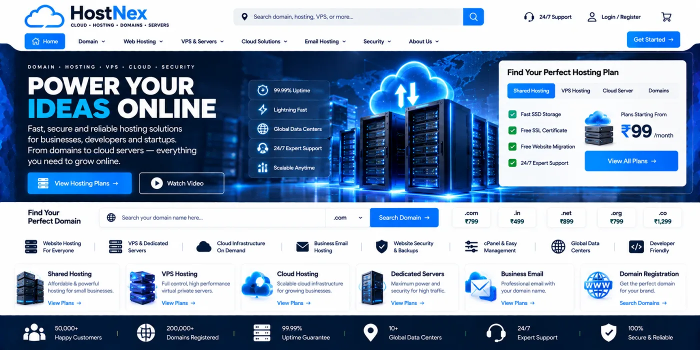Screen dimensions: 700x350
Task: Click the Global Data Centers globe icon in hero
Action: tap(262, 129)
